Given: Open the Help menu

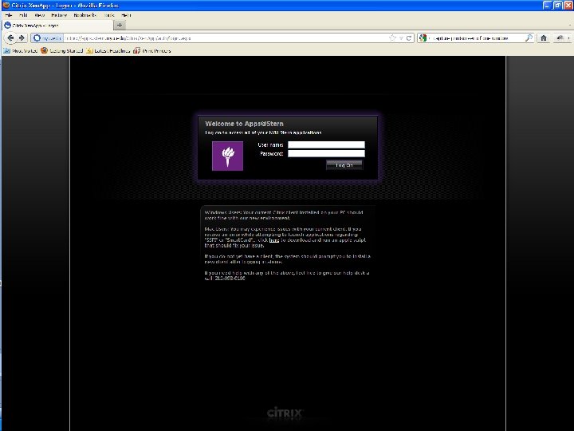Looking at the screenshot, I should point(126,15).
